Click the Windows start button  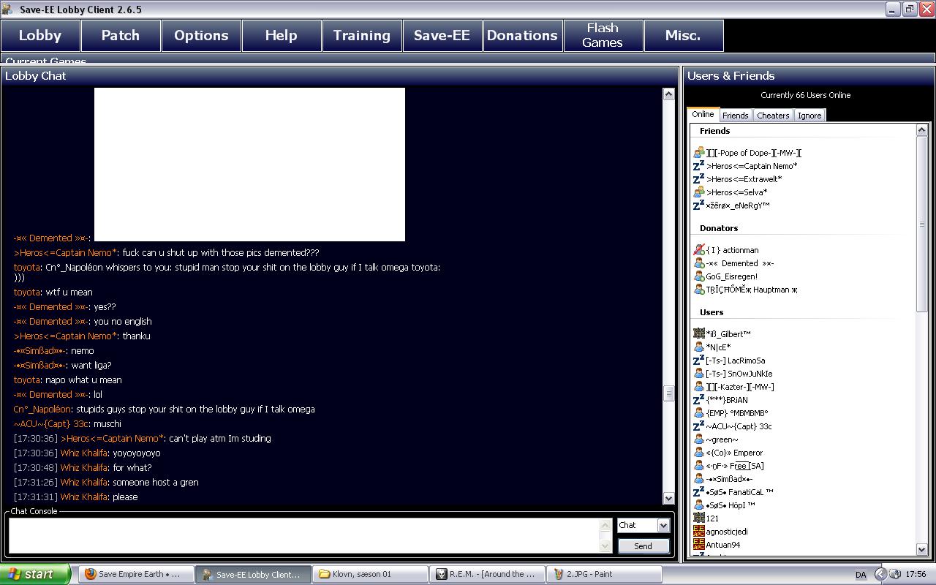coord(35,574)
